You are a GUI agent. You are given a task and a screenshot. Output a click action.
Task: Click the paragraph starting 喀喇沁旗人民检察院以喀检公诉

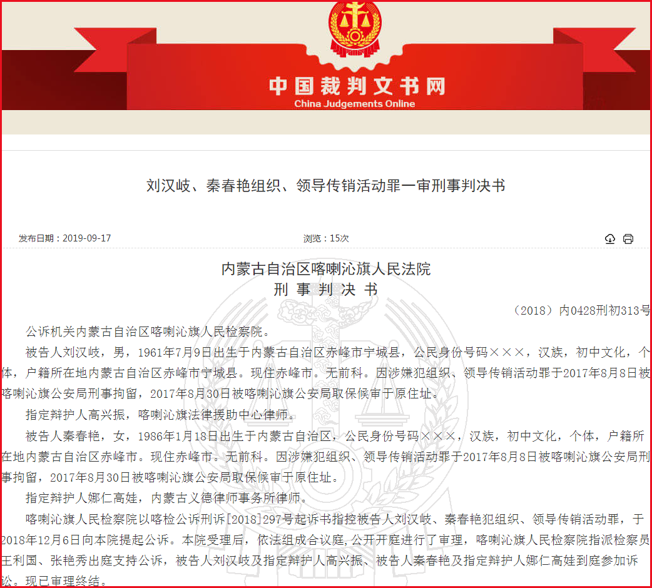[325, 550]
